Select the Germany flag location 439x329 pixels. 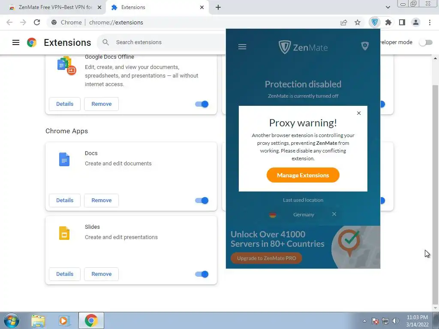pos(272,215)
